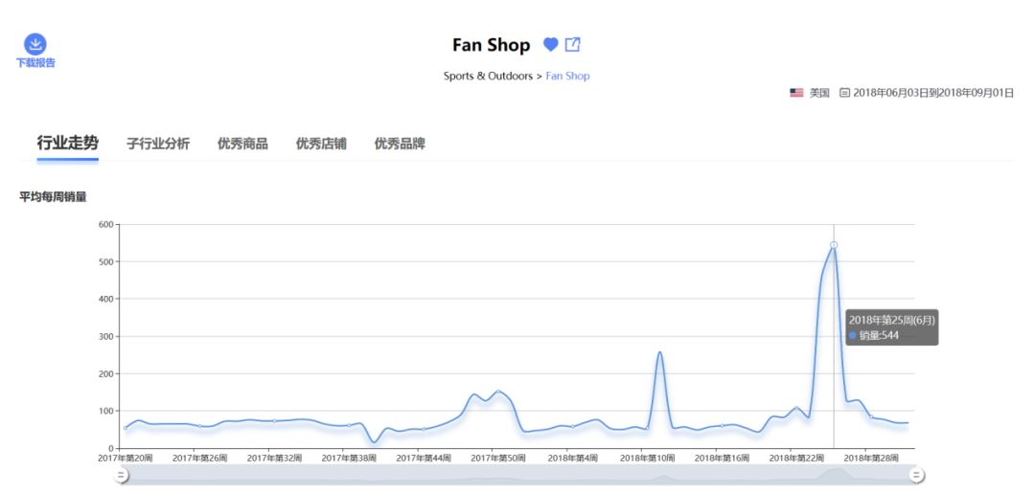Click right handle of chart zoom slider
The width and height of the screenshot is (1035, 493).
click(x=916, y=475)
